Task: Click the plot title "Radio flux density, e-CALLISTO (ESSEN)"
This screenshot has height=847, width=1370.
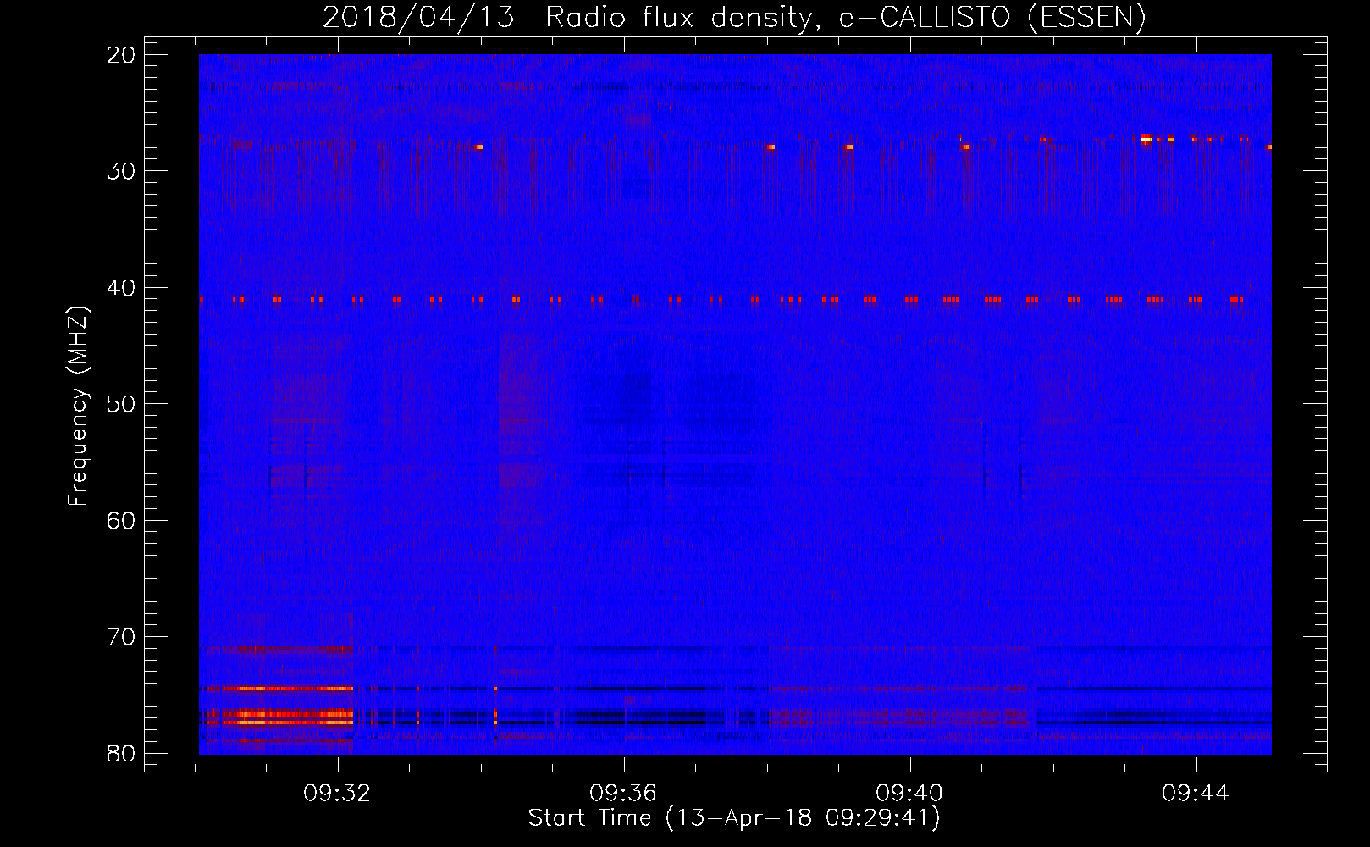Action: (x=845, y=18)
